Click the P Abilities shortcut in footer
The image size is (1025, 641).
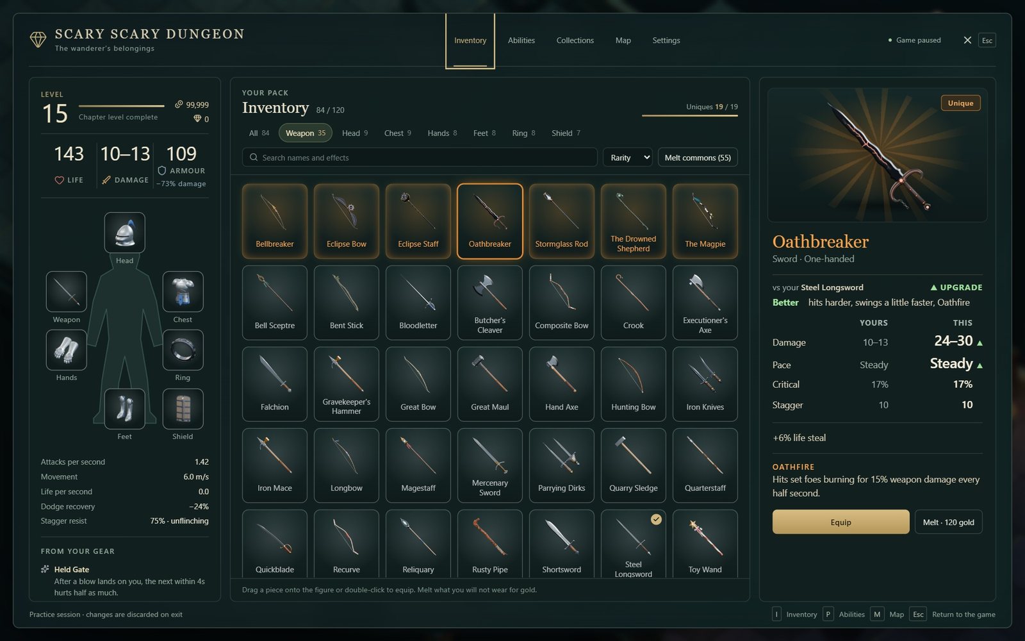tap(844, 614)
